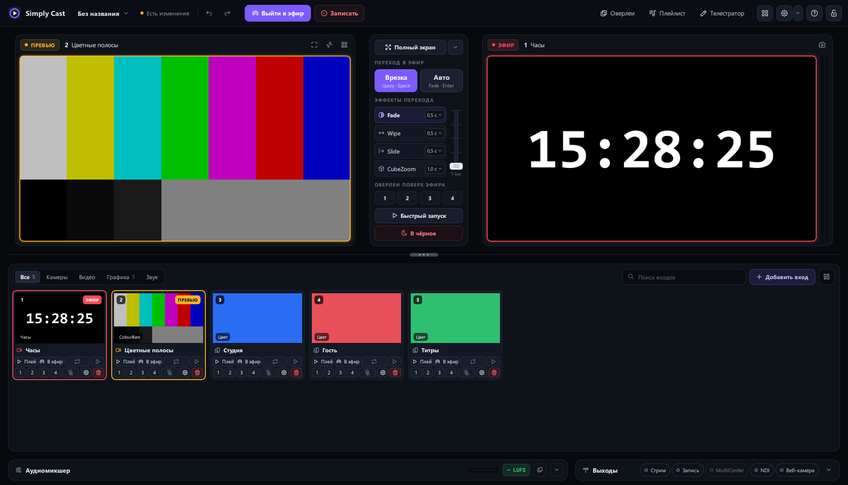The width and height of the screenshot is (848, 485).
Task: Click the redo arrow icon
Action: click(227, 13)
